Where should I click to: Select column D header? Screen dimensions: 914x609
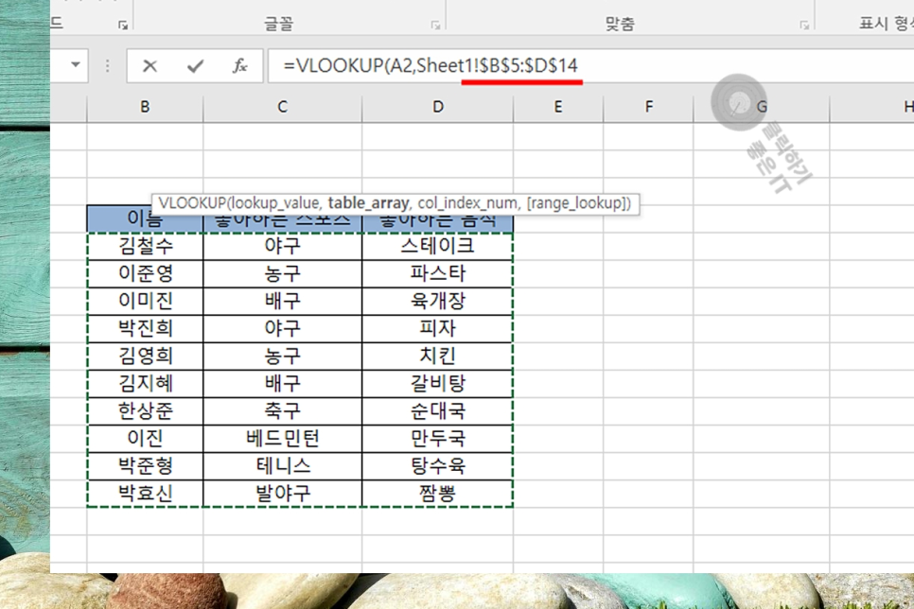click(438, 107)
